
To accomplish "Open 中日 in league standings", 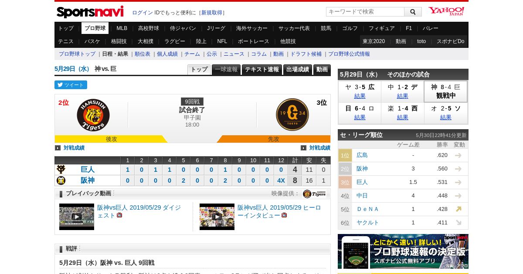I will [x=362, y=196].
